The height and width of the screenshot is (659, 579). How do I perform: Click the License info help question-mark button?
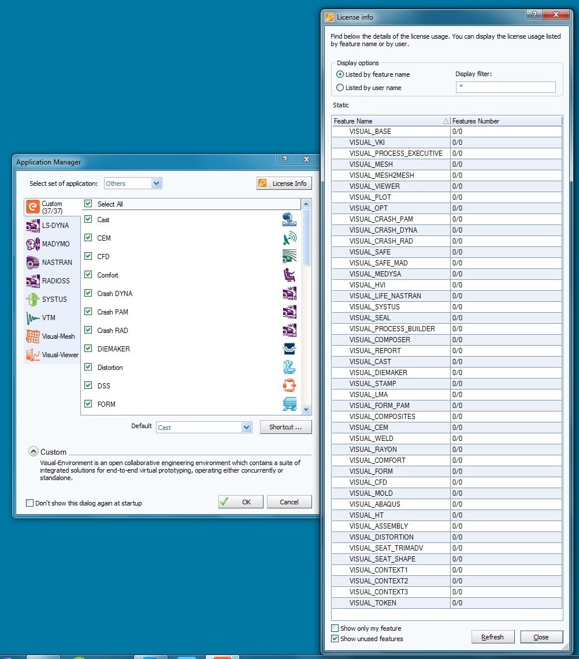(x=535, y=14)
